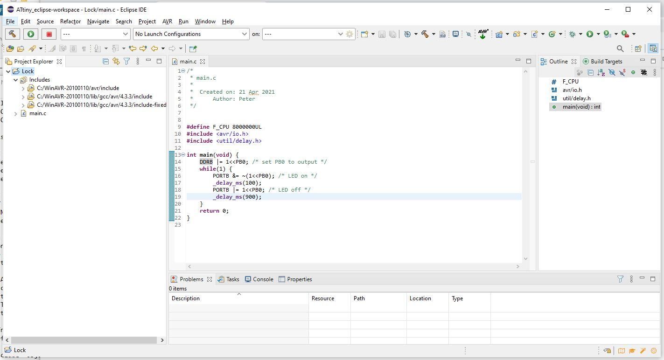Collapse the Includes folder
Screen dimensions: 664x360
[16, 80]
